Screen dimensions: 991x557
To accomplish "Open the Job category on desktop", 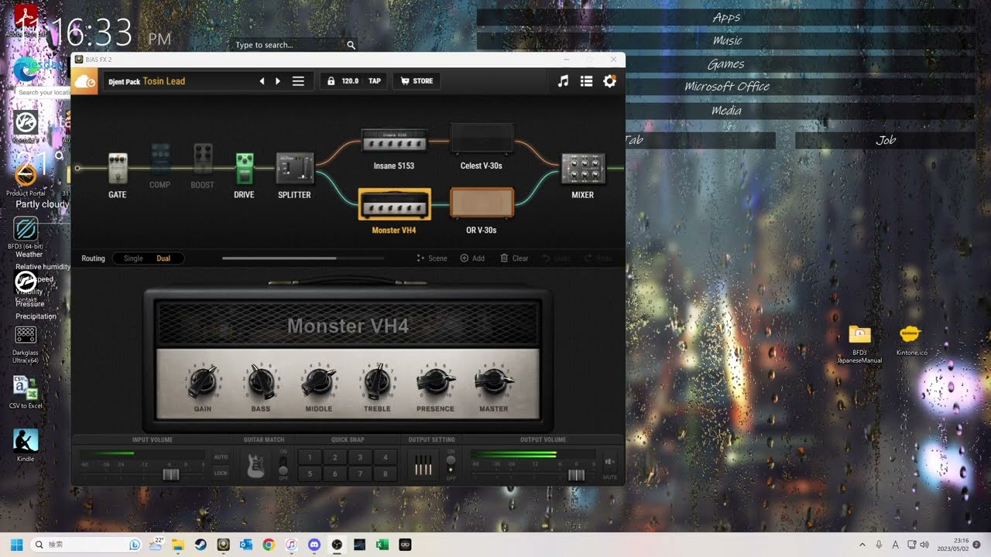I will [886, 140].
